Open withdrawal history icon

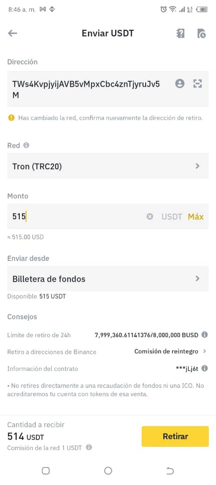click(x=202, y=33)
